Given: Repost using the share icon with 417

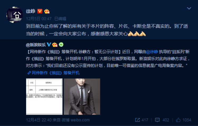Looking at the screenshot, I should click(x=142, y=120).
